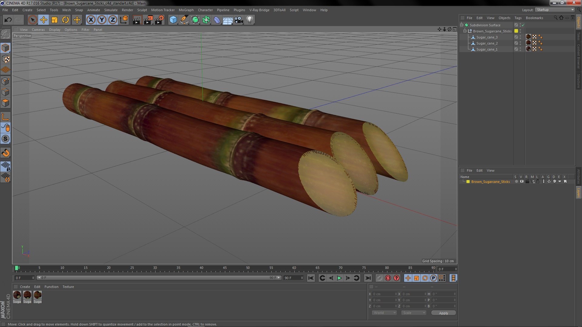Play the animation forward
Image resolution: width=582 pixels, height=327 pixels.
[339, 278]
